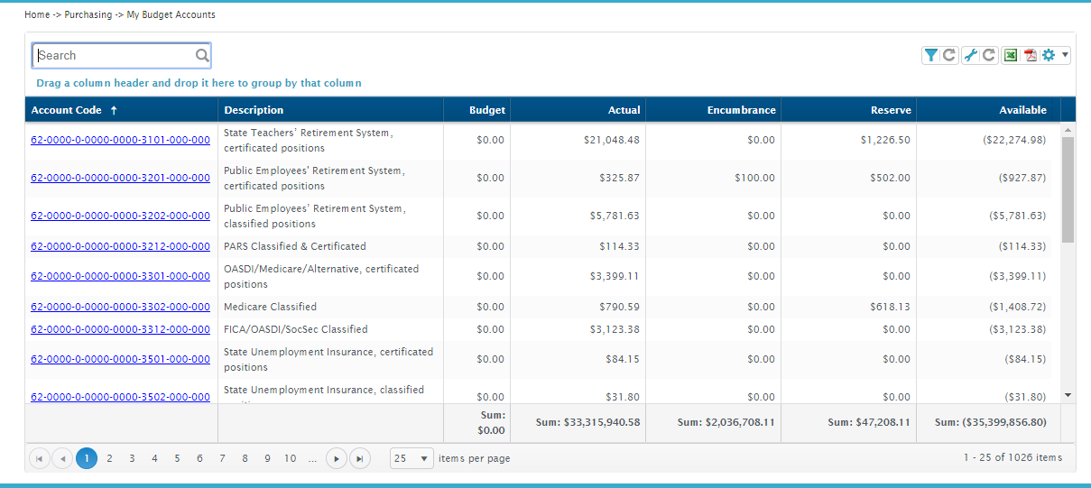Click the reset arrow beside the wrench
The image size is (1091, 488).
[x=989, y=55]
